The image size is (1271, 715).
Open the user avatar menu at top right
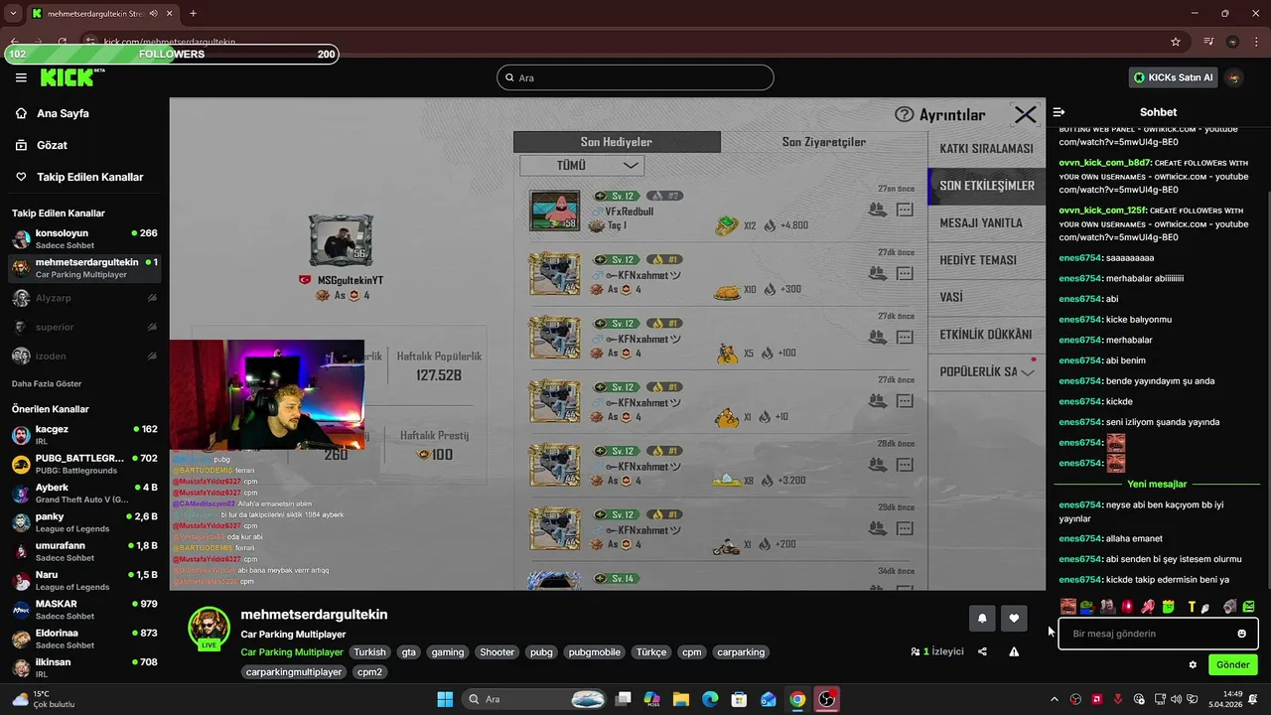pos(1233,77)
